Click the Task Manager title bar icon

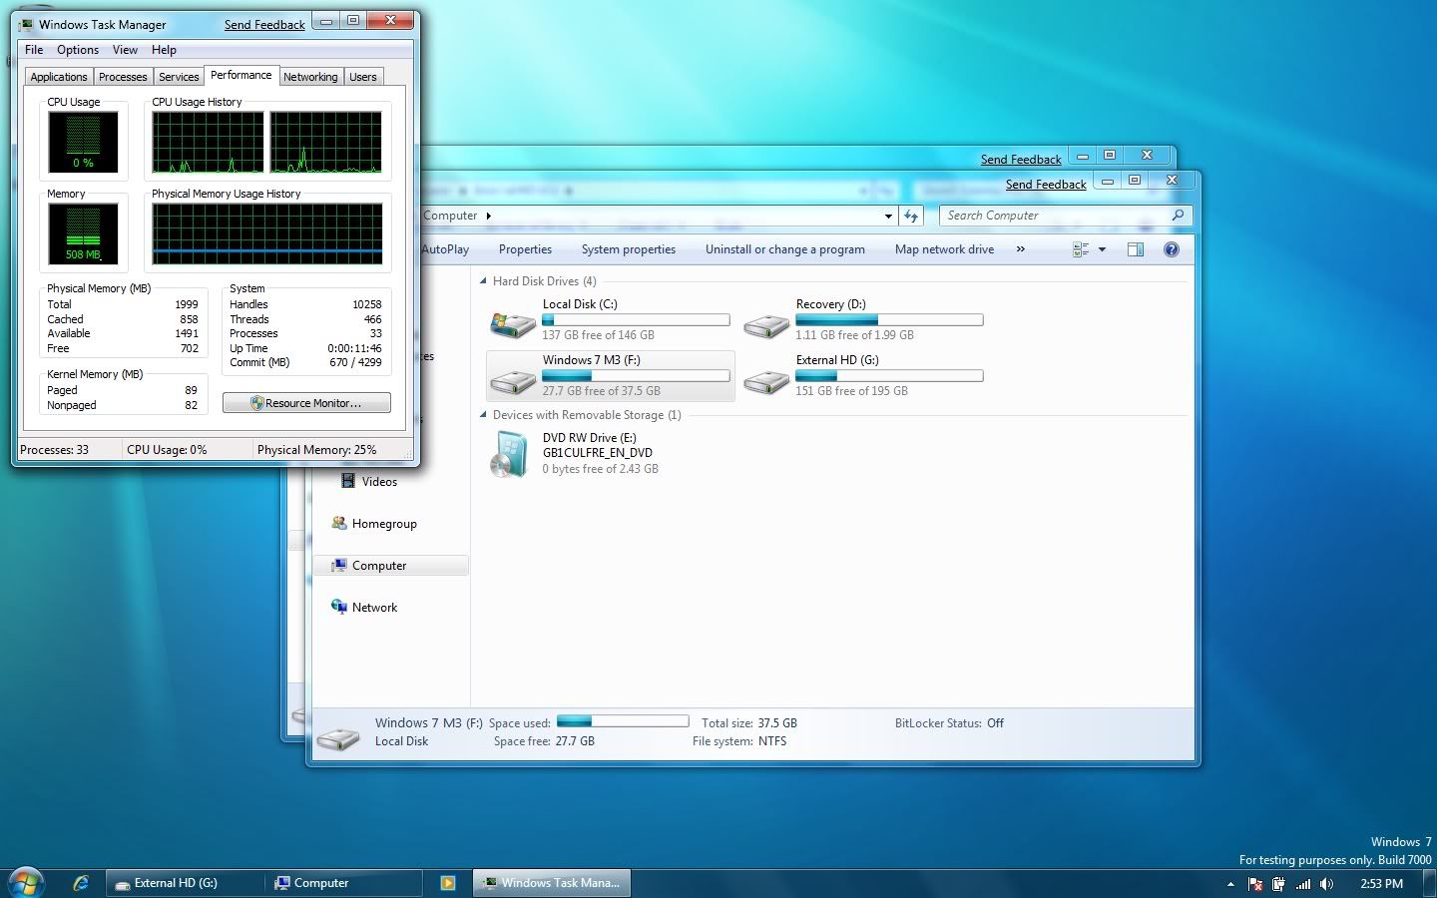coord(26,25)
